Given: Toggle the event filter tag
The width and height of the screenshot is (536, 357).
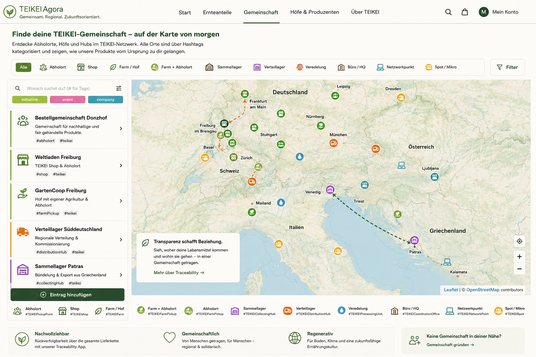Looking at the screenshot, I should pos(68,100).
